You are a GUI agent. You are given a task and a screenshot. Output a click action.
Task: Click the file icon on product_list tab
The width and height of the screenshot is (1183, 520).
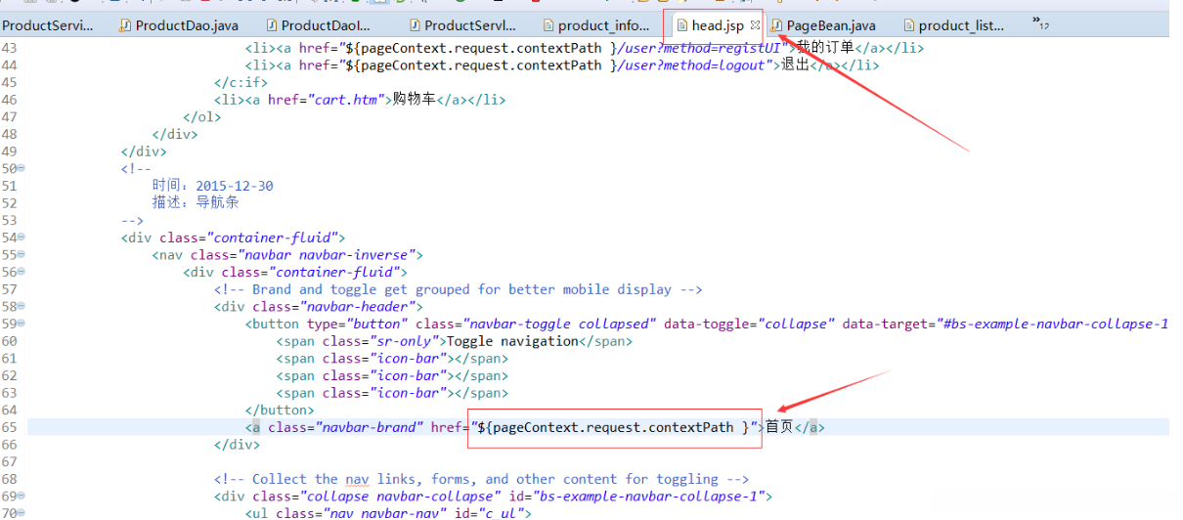click(x=909, y=25)
